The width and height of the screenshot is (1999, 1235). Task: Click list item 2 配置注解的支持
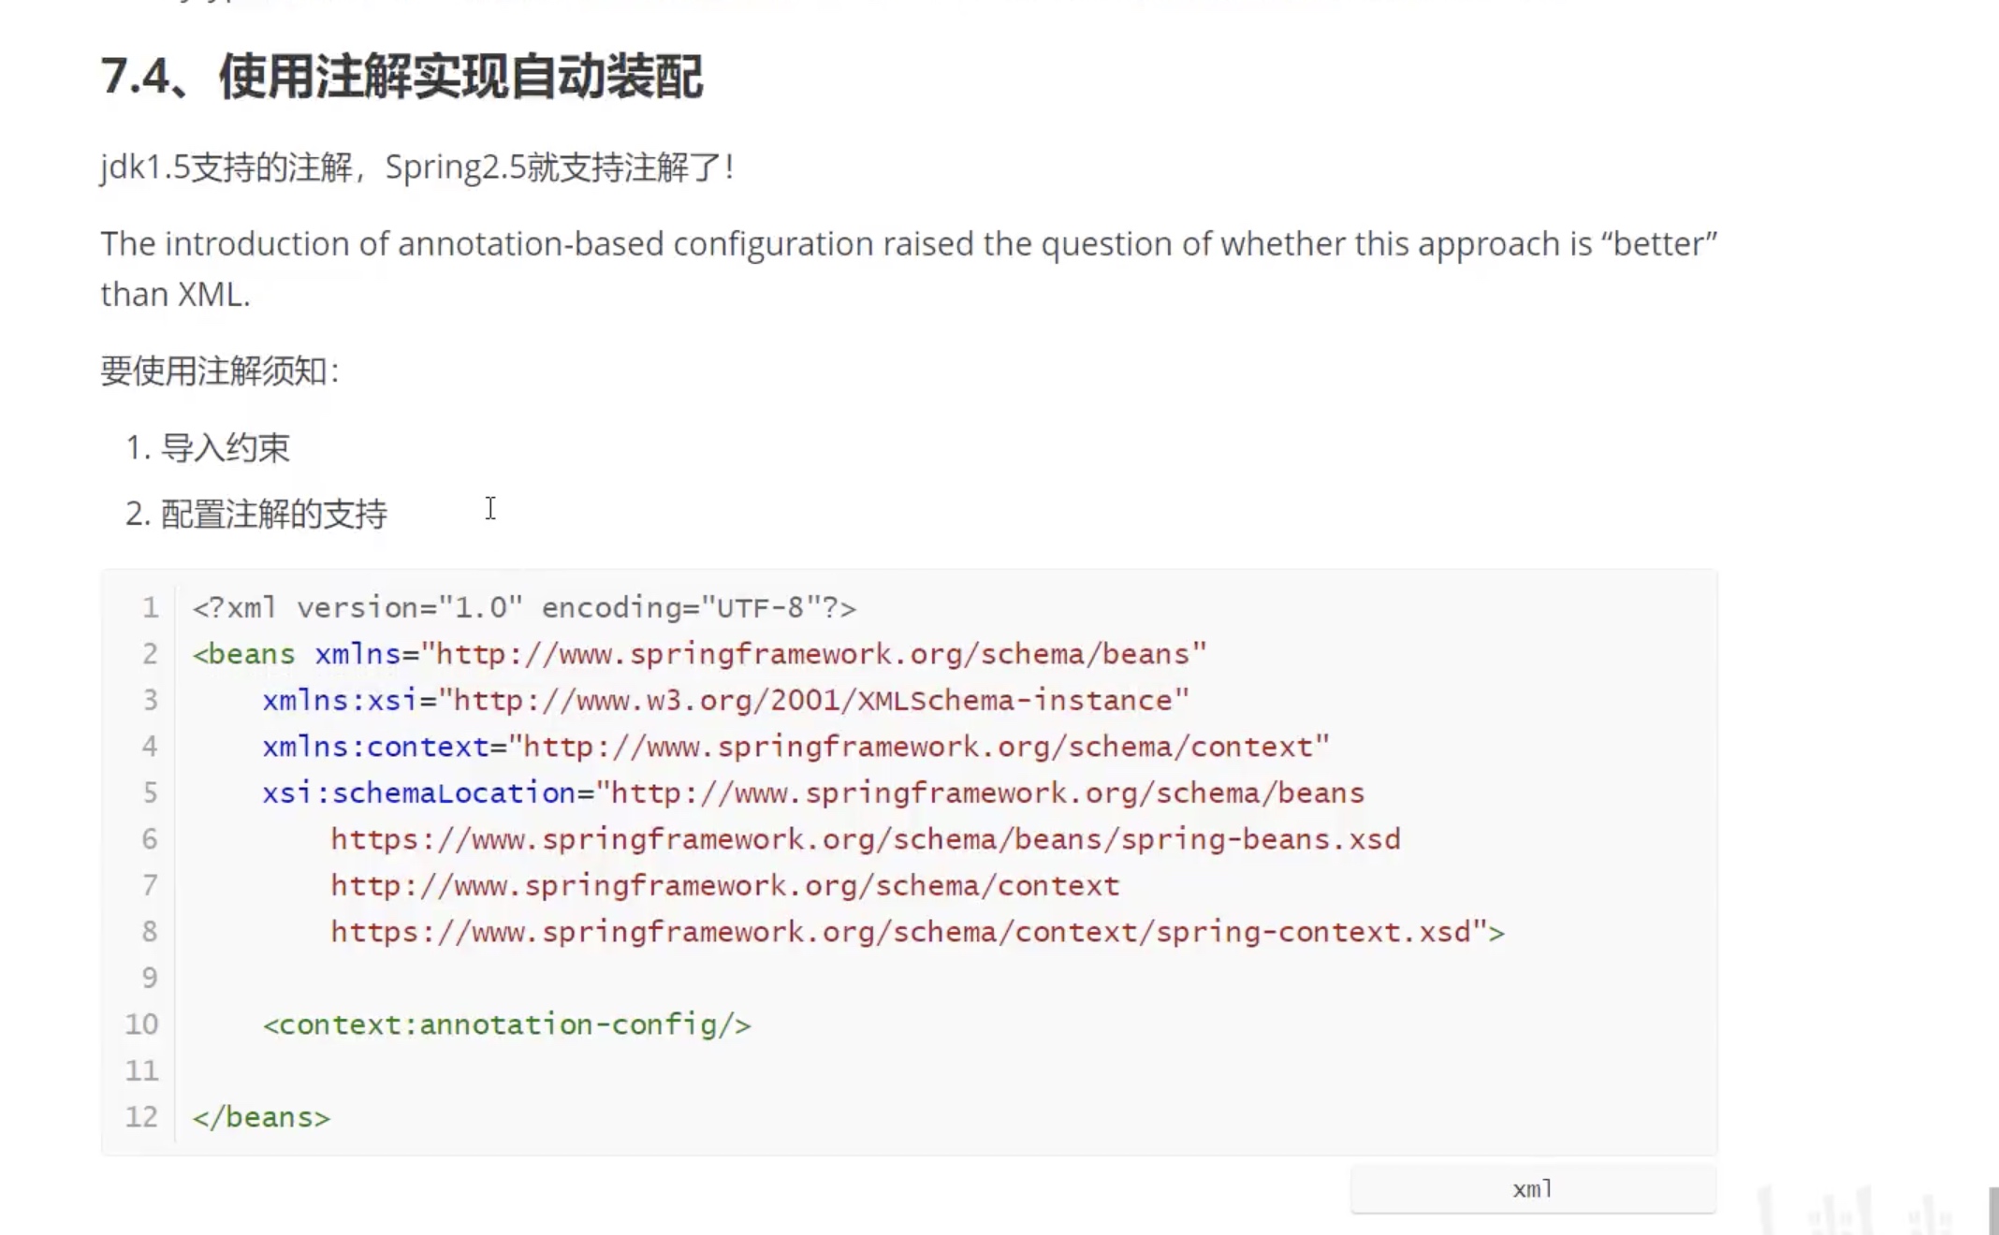point(272,514)
